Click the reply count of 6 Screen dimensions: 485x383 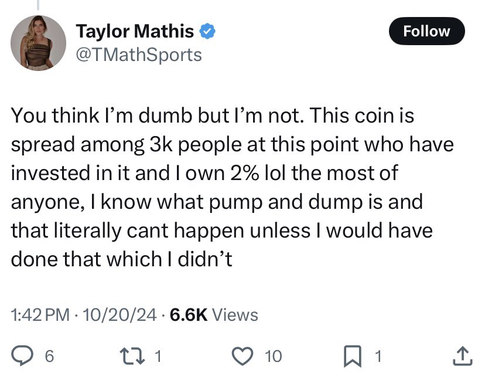tap(49, 356)
